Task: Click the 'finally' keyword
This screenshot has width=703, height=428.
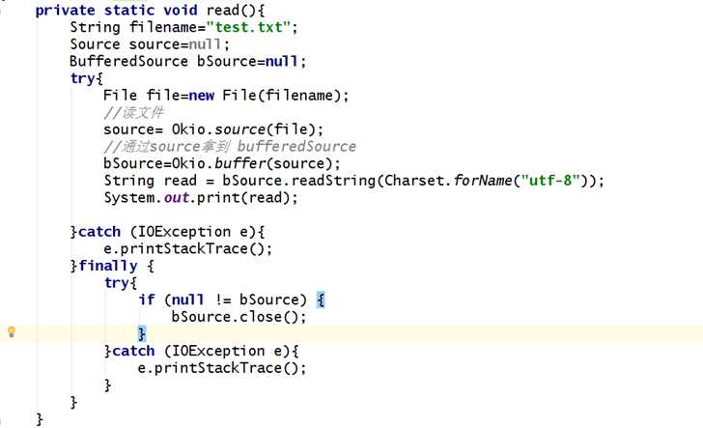Action: (x=107, y=266)
